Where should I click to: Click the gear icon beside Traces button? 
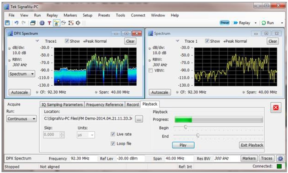[281, 158]
